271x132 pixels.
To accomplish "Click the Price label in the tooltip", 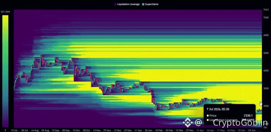I will pos(213,115).
